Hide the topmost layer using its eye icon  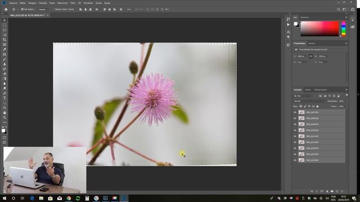(x=295, y=112)
